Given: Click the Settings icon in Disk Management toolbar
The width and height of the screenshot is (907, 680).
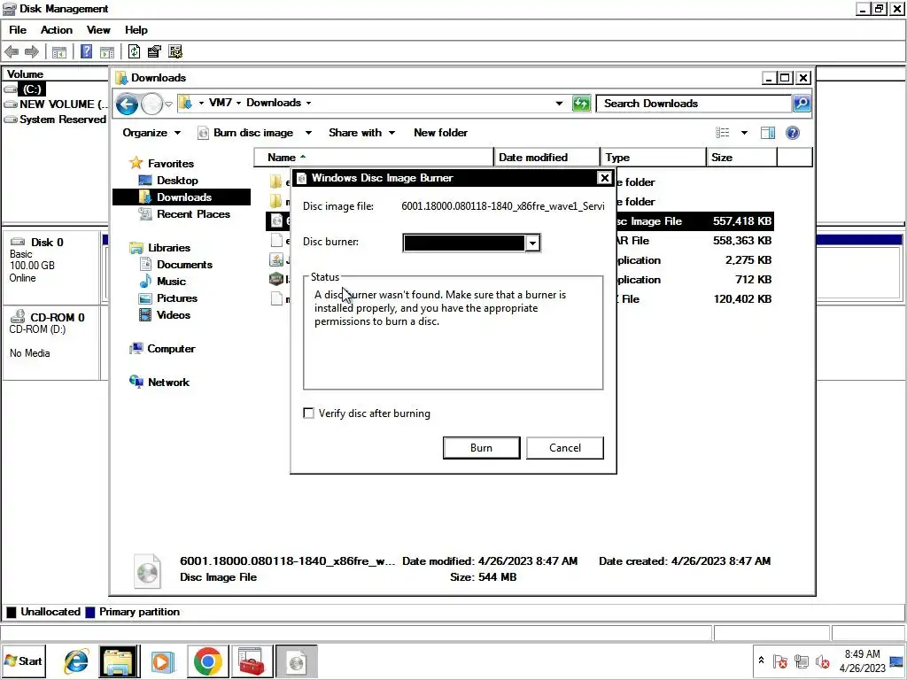Looking at the screenshot, I should pos(175,51).
